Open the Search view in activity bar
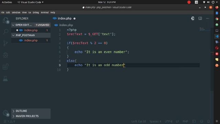This screenshot has height=124, width=220. tap(5, 32)
